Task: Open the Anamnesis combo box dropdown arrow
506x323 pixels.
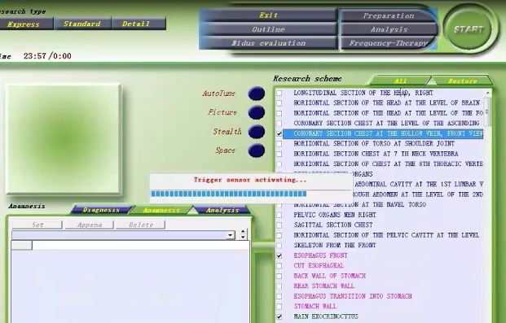Action: coord(231,234)
